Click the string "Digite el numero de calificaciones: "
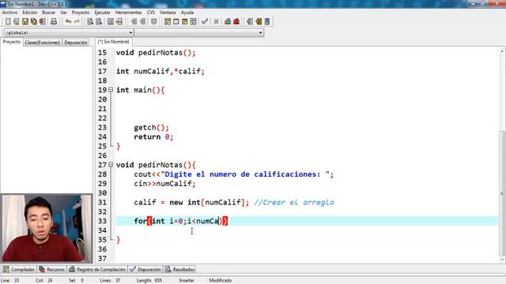The image size is (506, 284). (x=245, y=174)
